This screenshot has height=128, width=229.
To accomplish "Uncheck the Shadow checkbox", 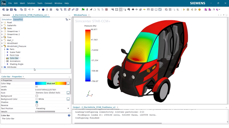I will coord(37,102).
